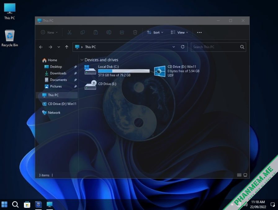Image resolution: width=278 pixels, height=210 pixels.
Task: Open the Windows Start menu
Action: [x=4, y=204]
